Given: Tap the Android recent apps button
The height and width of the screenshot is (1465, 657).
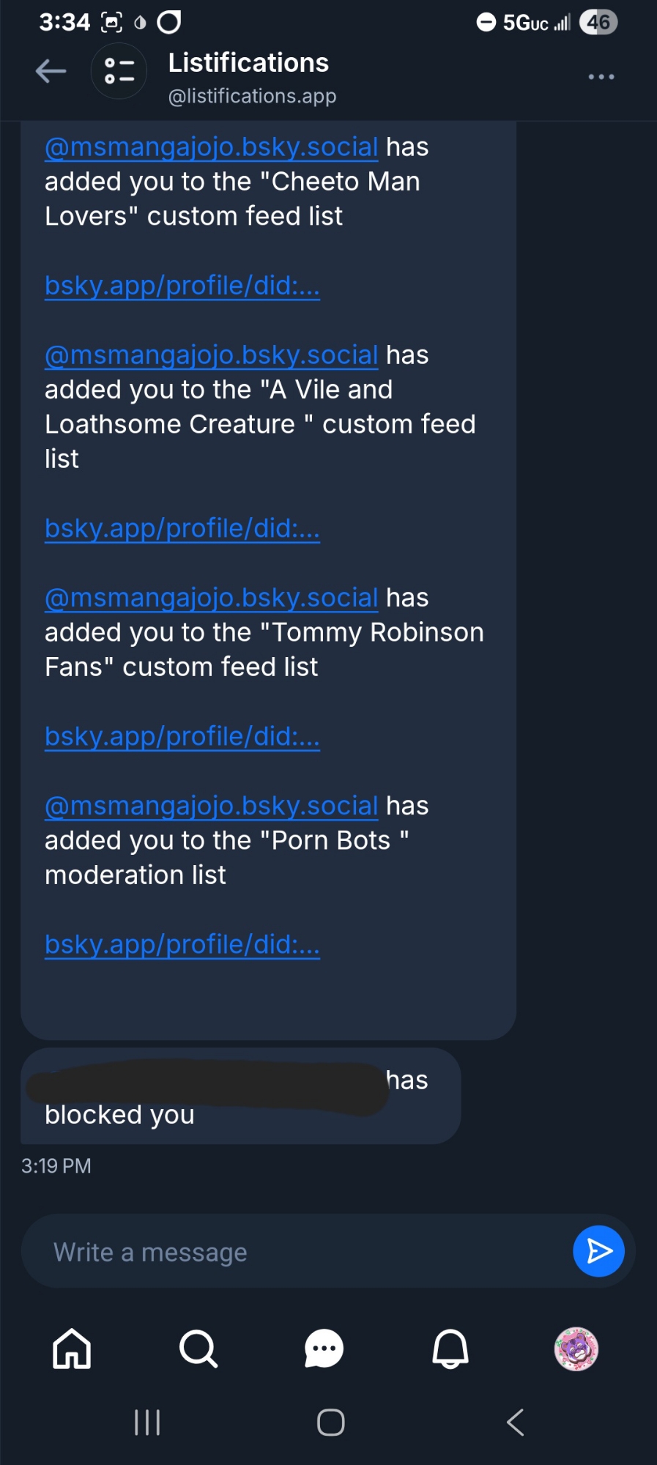Looking at the screenshot, I should pyautogui.click(x=147, y=1423).
